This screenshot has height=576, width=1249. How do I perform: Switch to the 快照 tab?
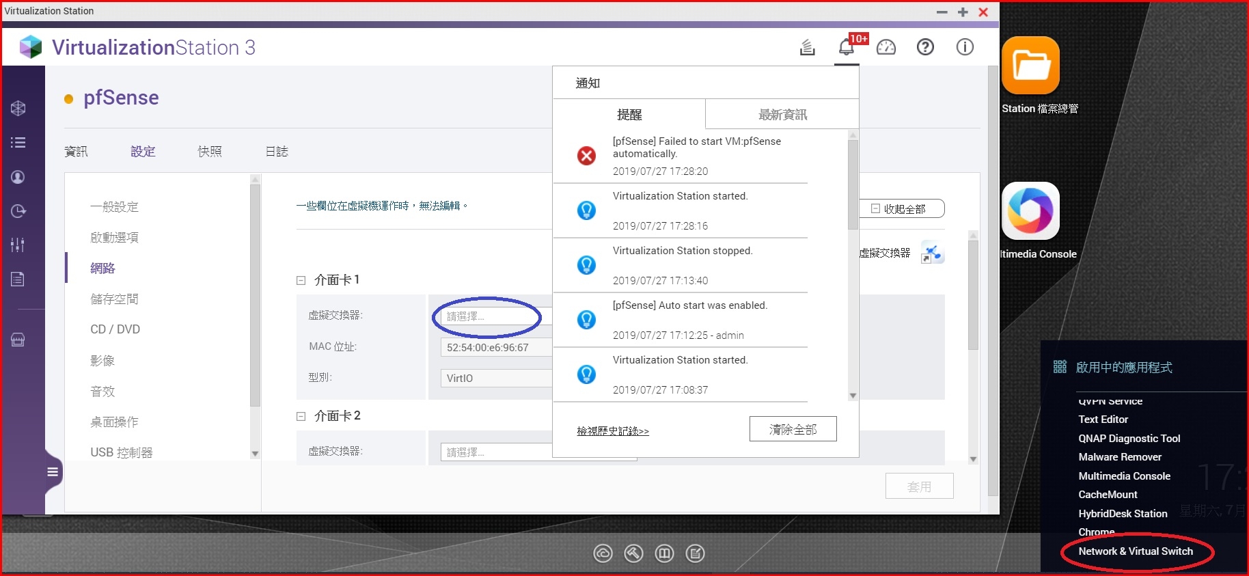pos(210,152)
